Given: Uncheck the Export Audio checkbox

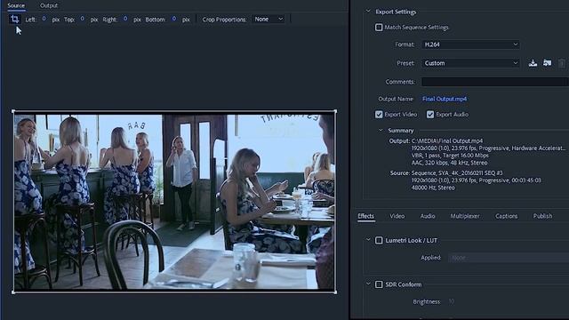Looking at the screenshot, I should coord(430,115).
